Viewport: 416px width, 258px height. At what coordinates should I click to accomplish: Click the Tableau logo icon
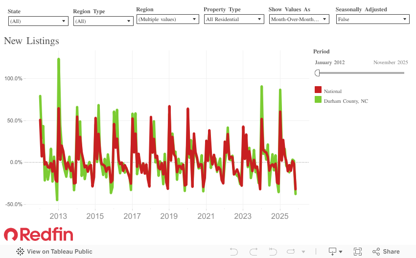click(20, 251)
